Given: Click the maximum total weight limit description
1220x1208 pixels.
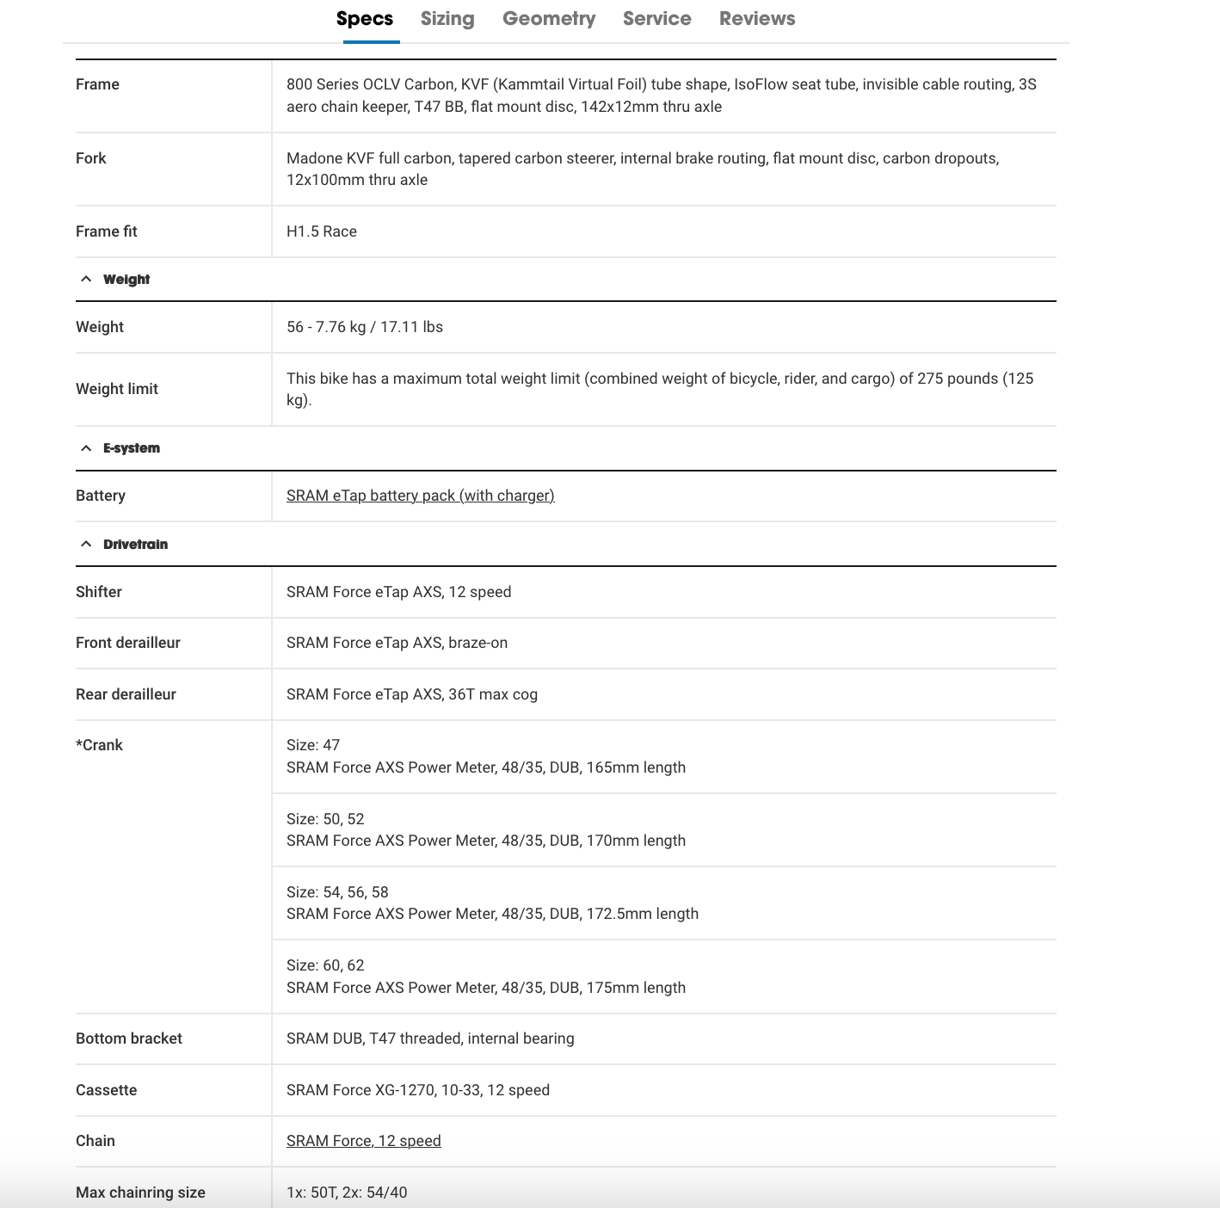Looking at the screenshot, I should [660, 389].
